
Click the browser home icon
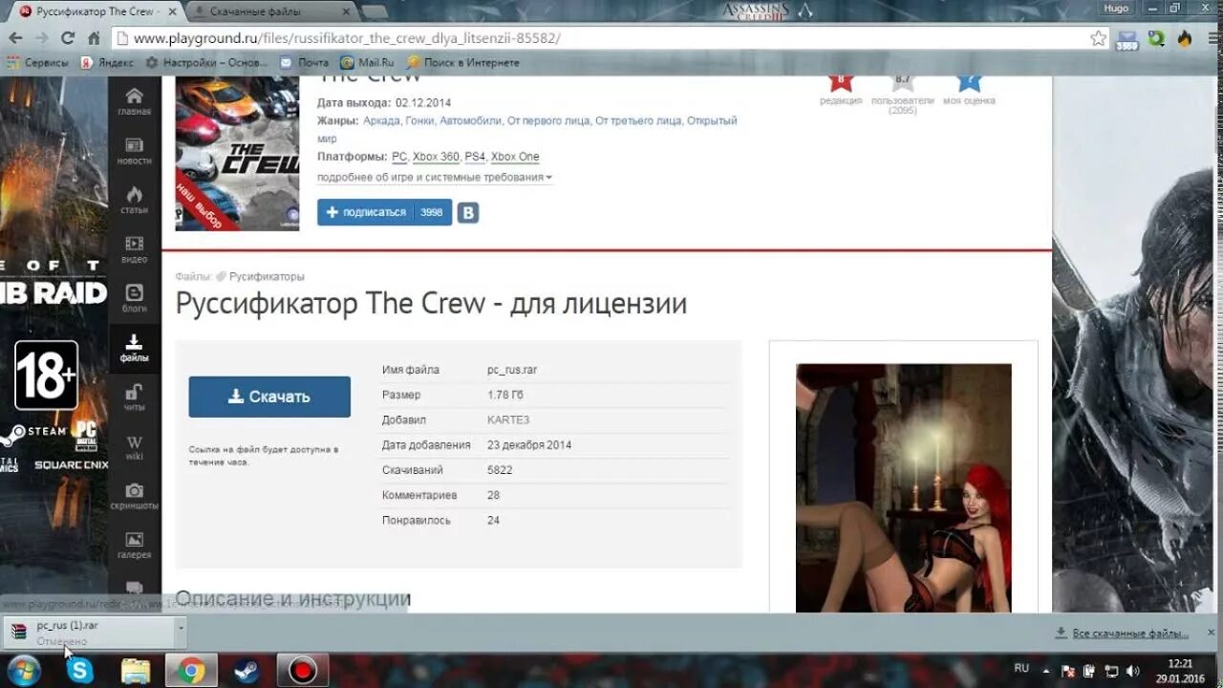pos(94,38)
